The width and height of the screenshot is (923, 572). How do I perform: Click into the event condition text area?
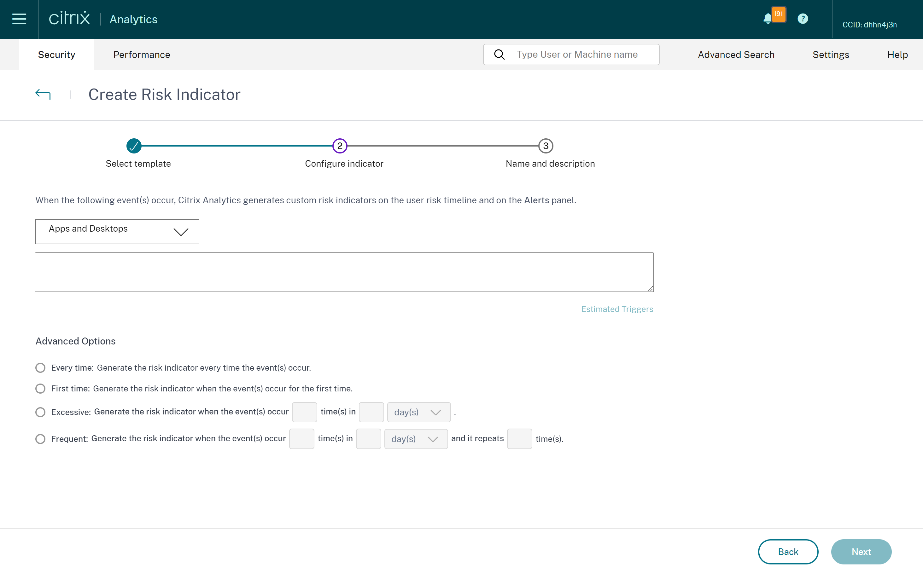point(344,272)
